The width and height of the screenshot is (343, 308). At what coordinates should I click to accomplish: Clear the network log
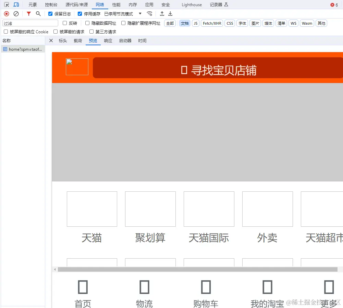(x=16, y=14)
